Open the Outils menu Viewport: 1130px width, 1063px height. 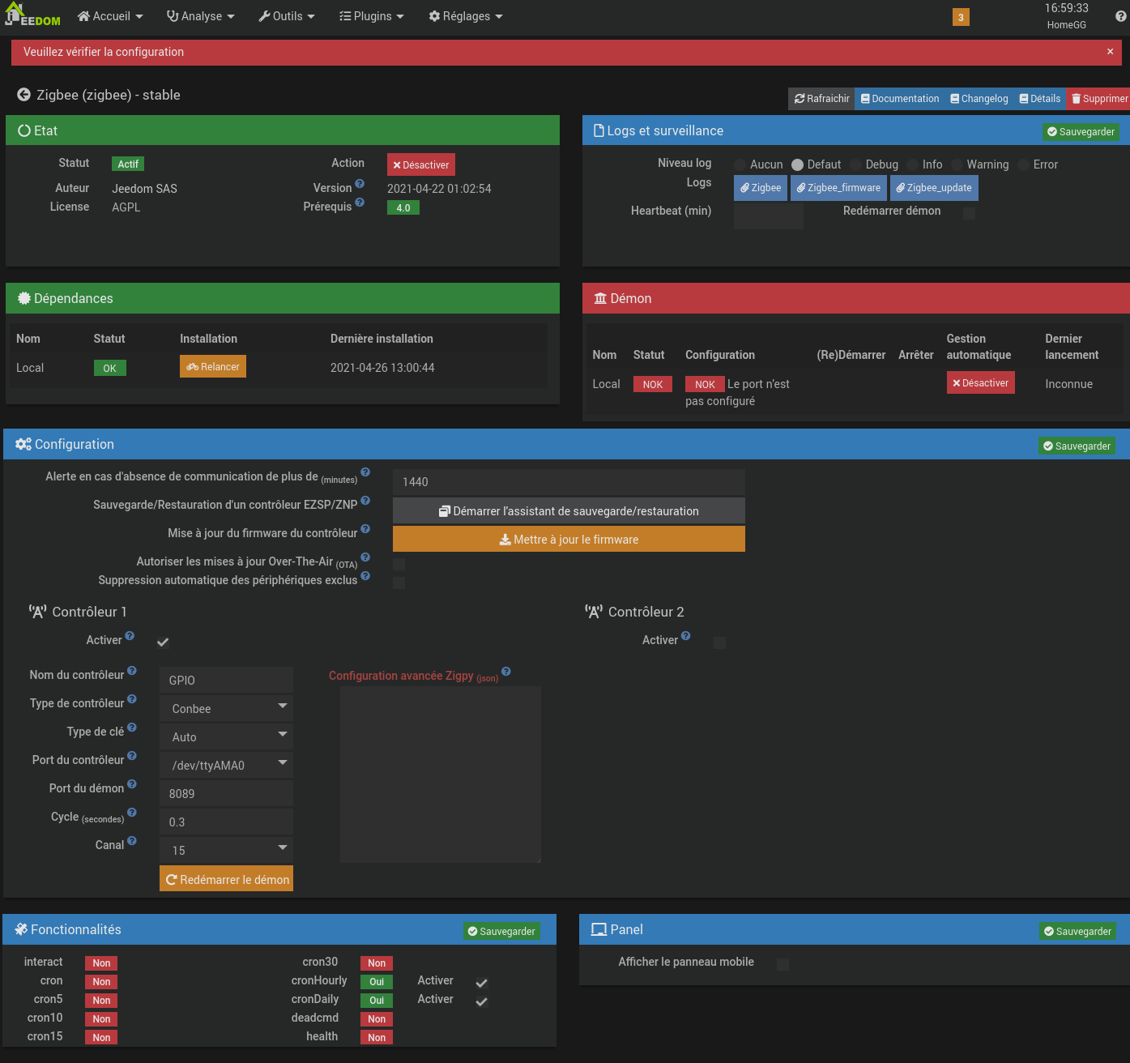pos(287,16)
